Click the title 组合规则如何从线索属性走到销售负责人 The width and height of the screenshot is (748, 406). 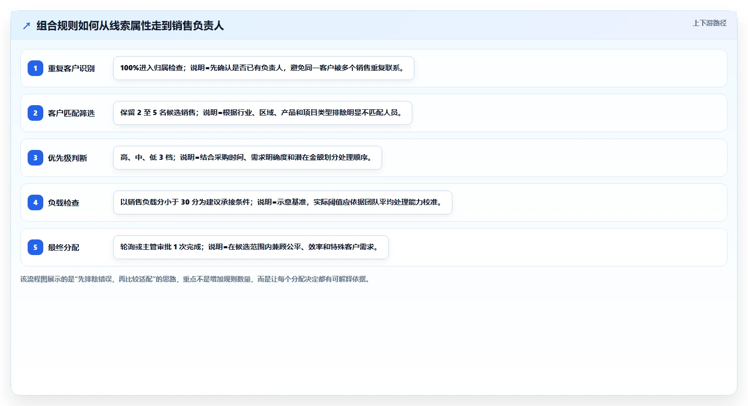click(x=130, y=26)
